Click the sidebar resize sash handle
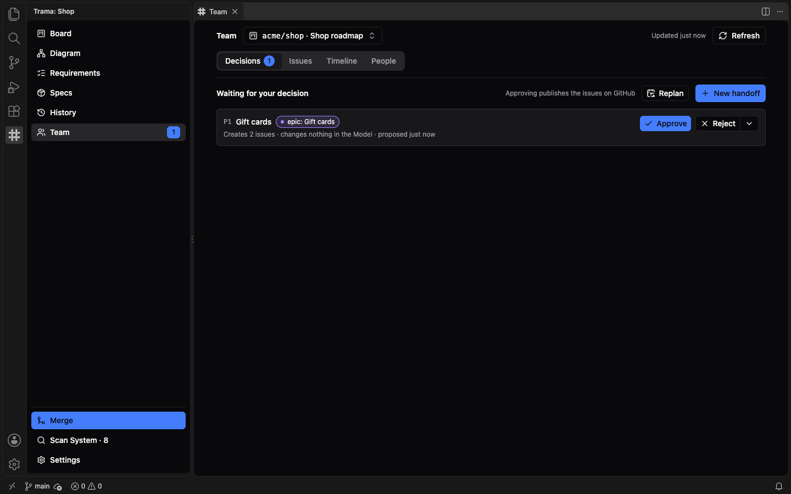Image resolution: width=791 pixels, height=494 pixels. pos(192,239)
